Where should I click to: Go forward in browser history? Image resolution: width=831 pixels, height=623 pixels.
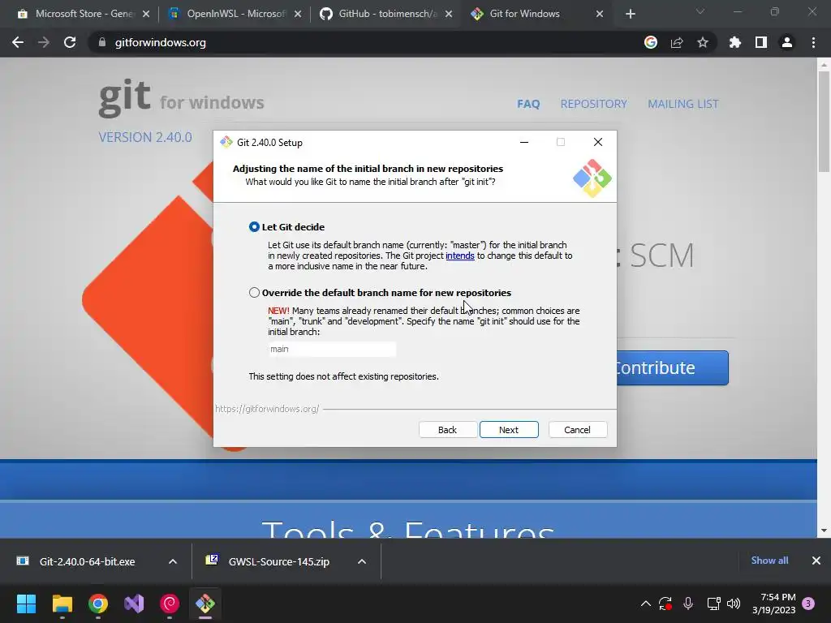44,42
